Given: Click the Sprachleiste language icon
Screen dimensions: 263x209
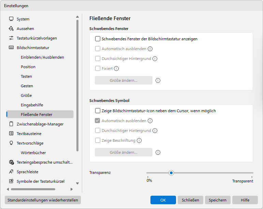Looking at the screenshot, I should tap(11, 171).
